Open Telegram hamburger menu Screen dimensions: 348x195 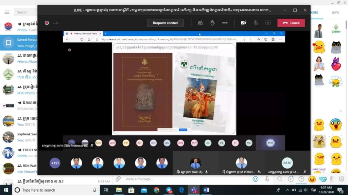tap(7, 12)
